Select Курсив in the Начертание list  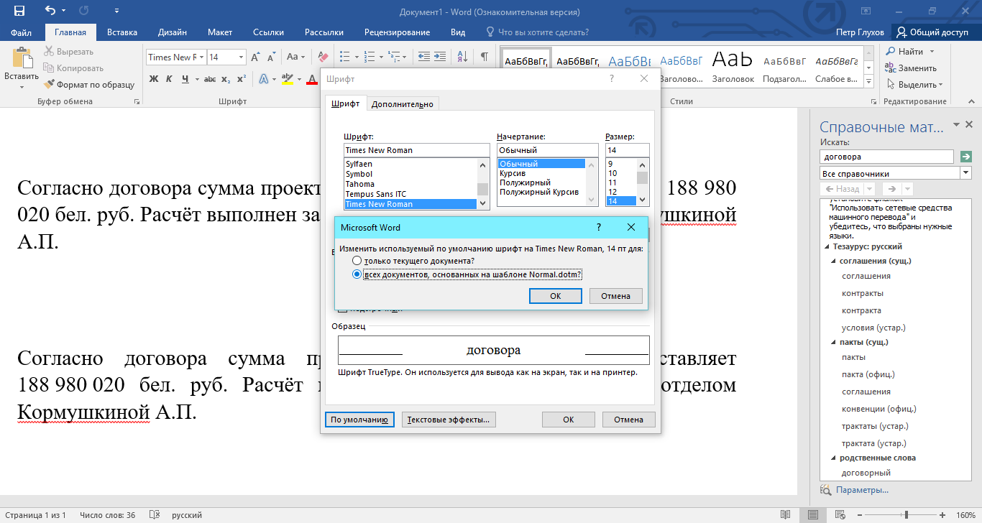(513, 174)
